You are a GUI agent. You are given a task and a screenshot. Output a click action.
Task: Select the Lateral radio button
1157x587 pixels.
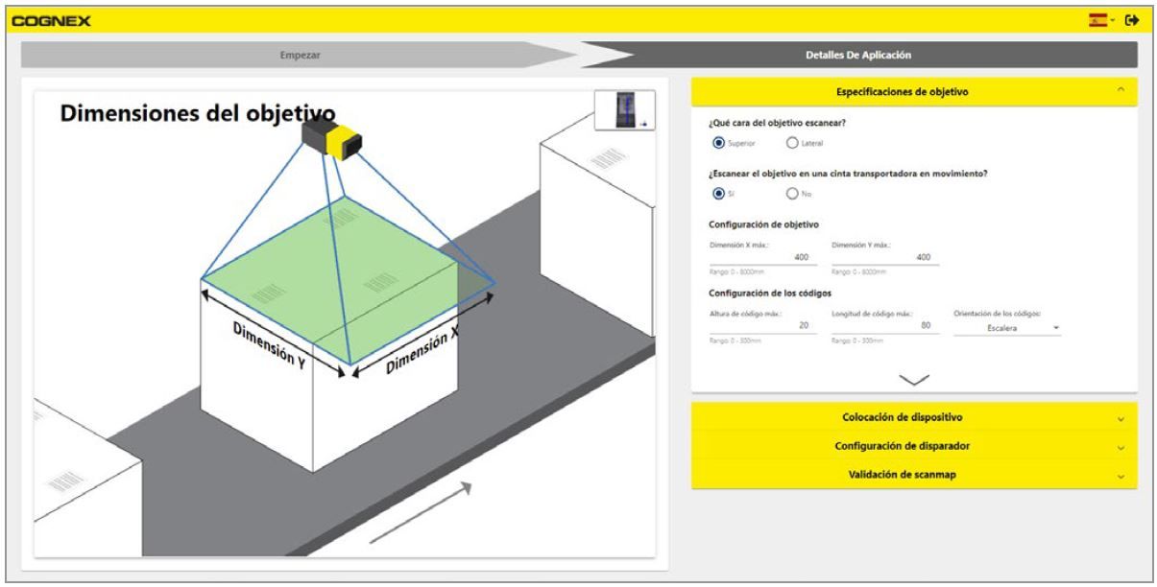pos(792,144)
